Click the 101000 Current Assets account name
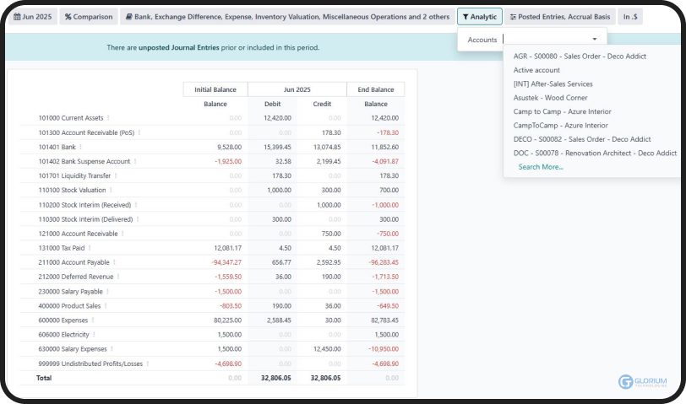The height and width of the screenshot is (404, 686). pos(71,118)
